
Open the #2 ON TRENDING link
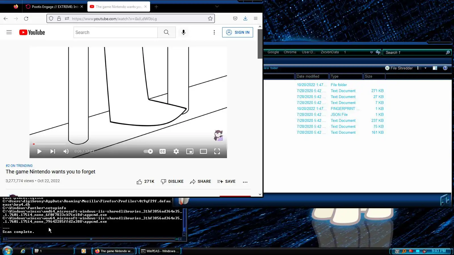click(x=19, y=166)
